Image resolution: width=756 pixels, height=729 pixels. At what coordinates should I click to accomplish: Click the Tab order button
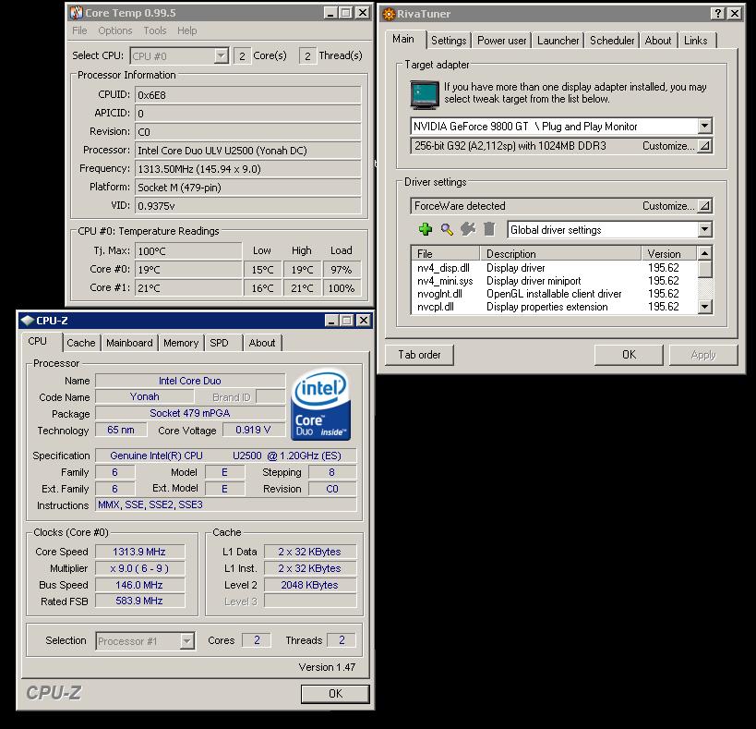(419, 355)
